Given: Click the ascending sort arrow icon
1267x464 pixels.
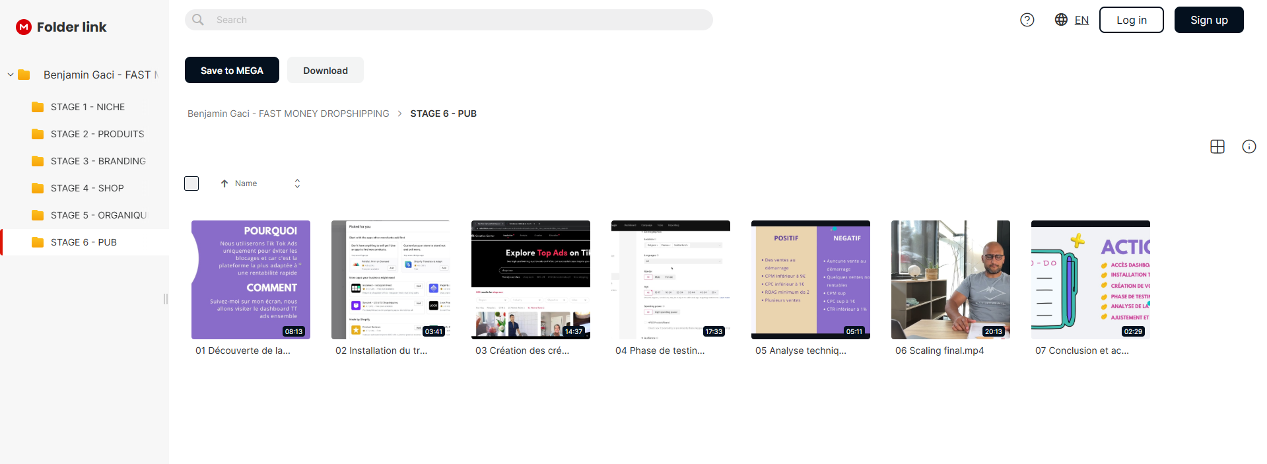Looking at the screenshot, I should [224, 183].
